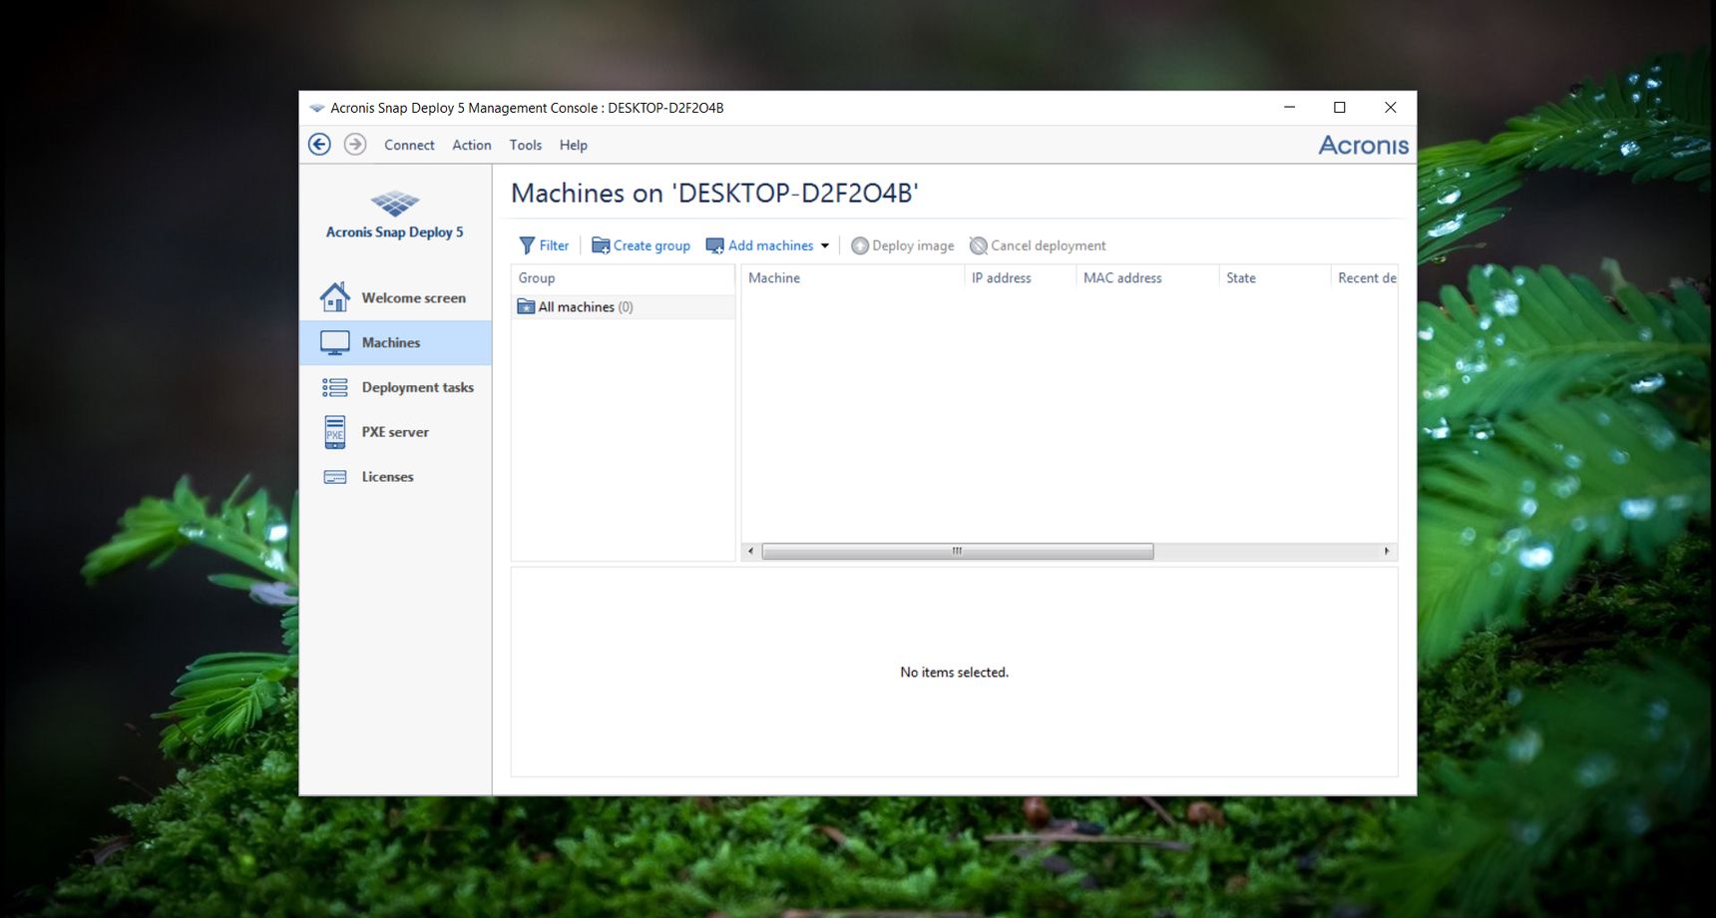The image size is (1716, 918).
Task: Click Create group button text
Action: coord(651,245)
